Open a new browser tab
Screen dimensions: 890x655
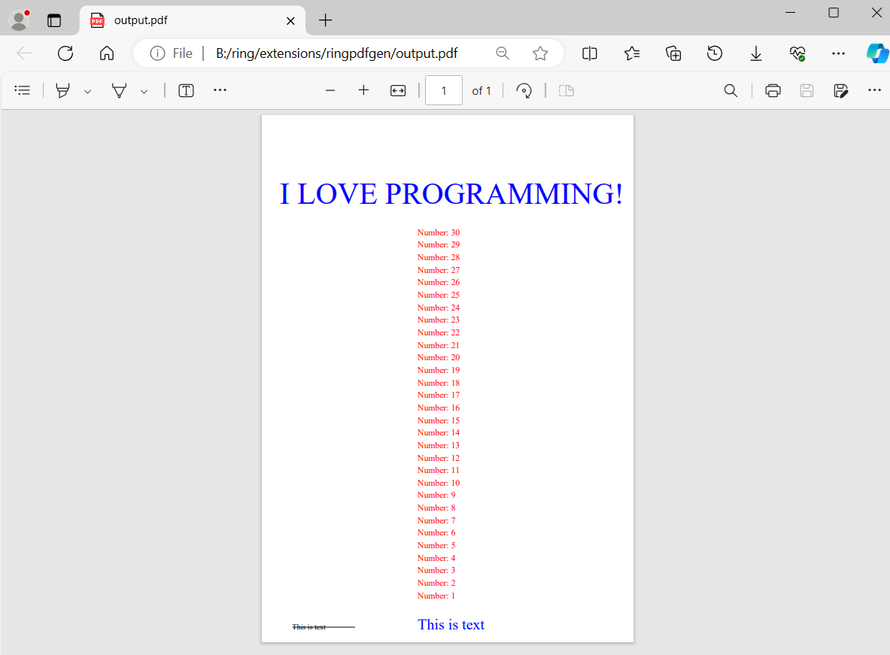(325, 20)
